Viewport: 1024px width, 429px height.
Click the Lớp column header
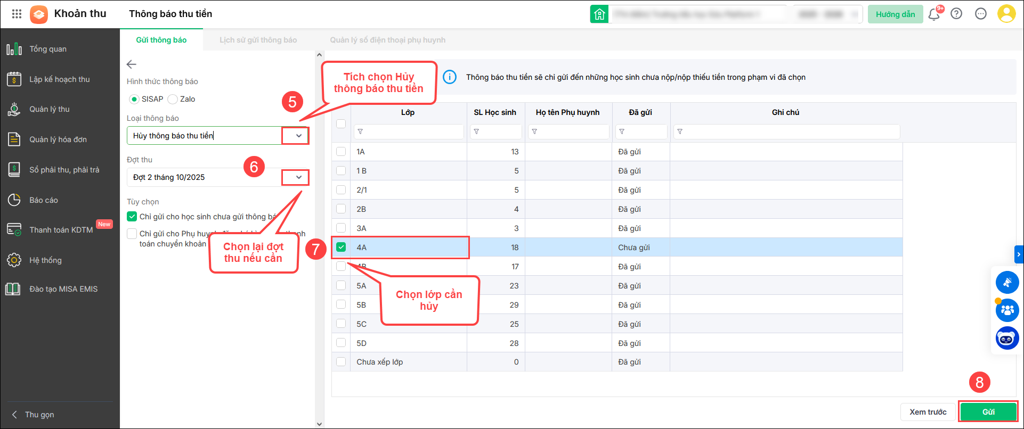point(408,112)
